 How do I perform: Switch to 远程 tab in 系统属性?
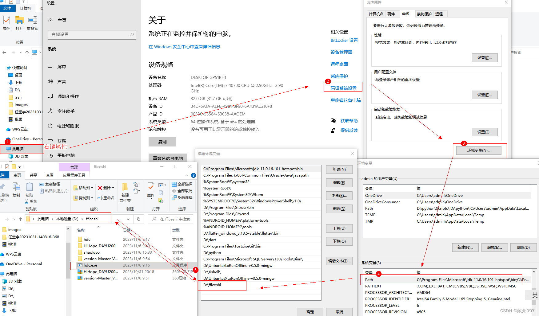[x=439, y=14]
